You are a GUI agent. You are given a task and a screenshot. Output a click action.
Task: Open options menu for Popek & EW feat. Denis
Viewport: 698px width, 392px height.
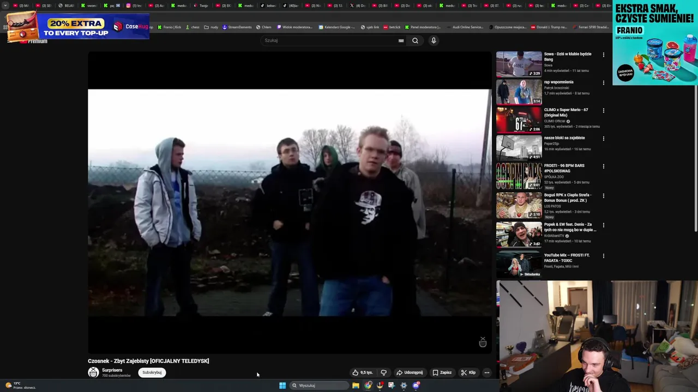pyautogui.click(x=603, y=225)
